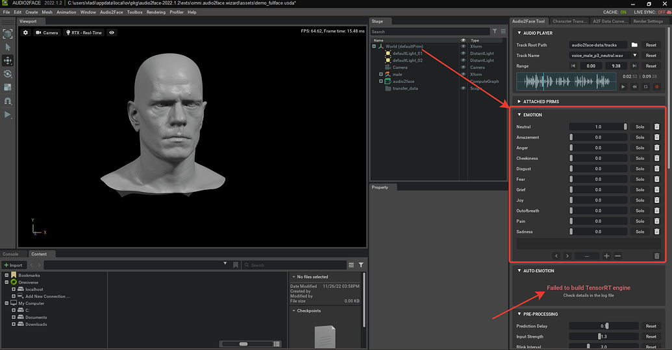This screenshot has height=350, width=672.
Task: Toggle the magnet Snap tool
Action: [x=8, y=101]
